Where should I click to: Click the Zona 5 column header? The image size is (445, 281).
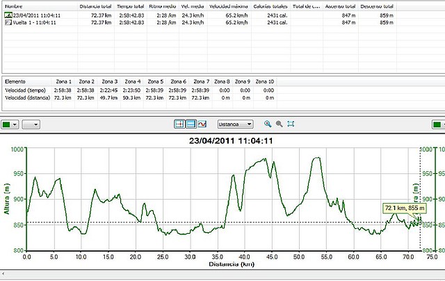(x=155, y=81)
